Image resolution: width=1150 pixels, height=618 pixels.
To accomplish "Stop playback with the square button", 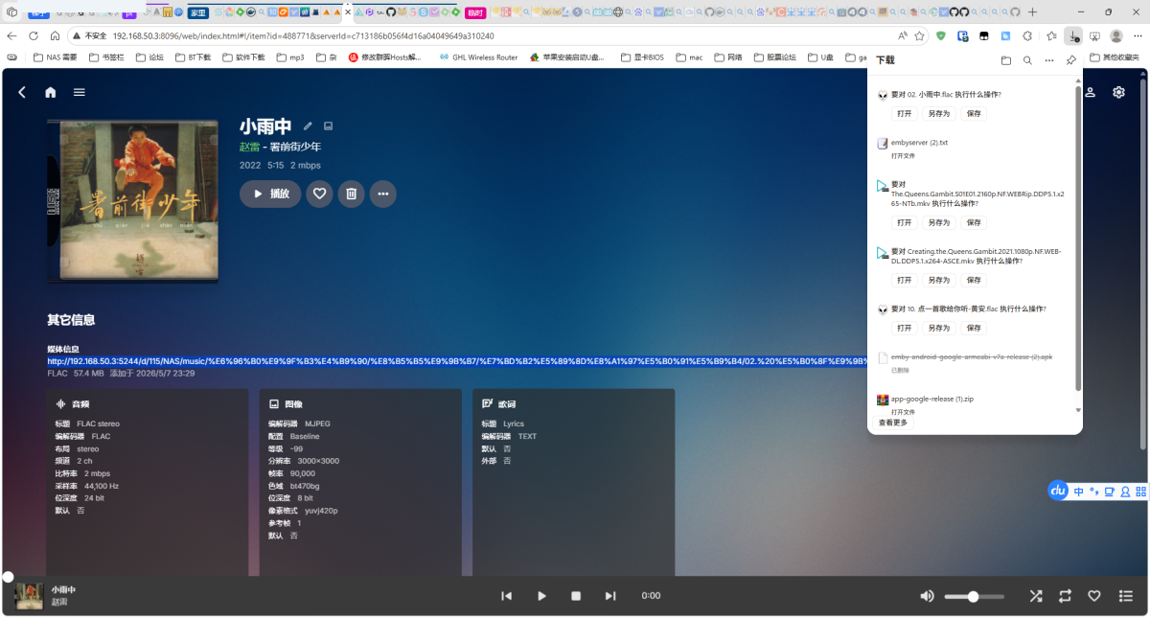I will [x=576, y=596].
